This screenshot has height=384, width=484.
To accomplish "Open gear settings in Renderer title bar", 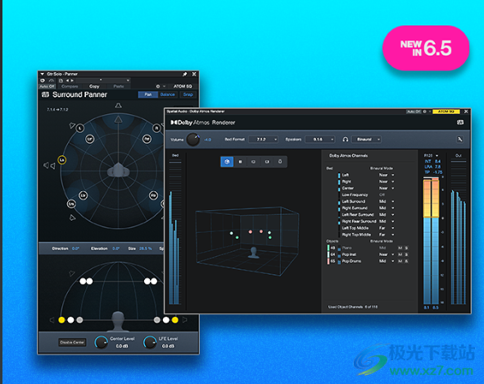I will point(425,112).
